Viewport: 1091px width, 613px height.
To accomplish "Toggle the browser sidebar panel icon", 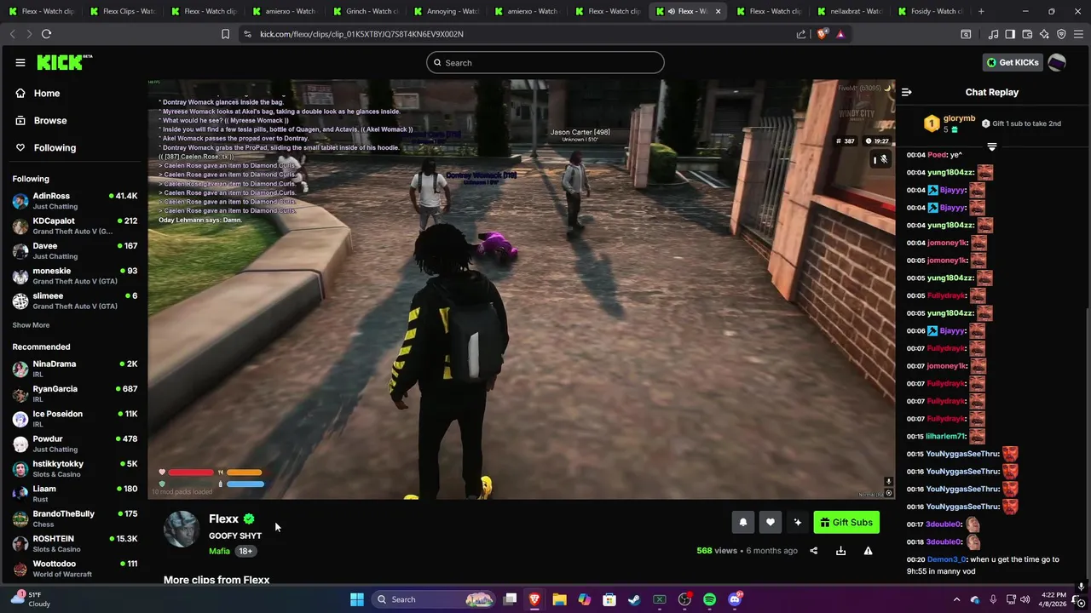I will coord(1010,34).
